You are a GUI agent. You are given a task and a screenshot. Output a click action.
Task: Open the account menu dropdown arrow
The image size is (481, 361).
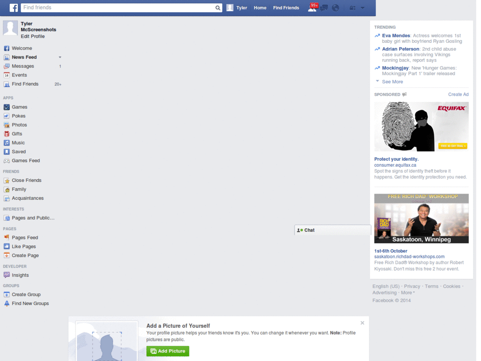(363, 8)
